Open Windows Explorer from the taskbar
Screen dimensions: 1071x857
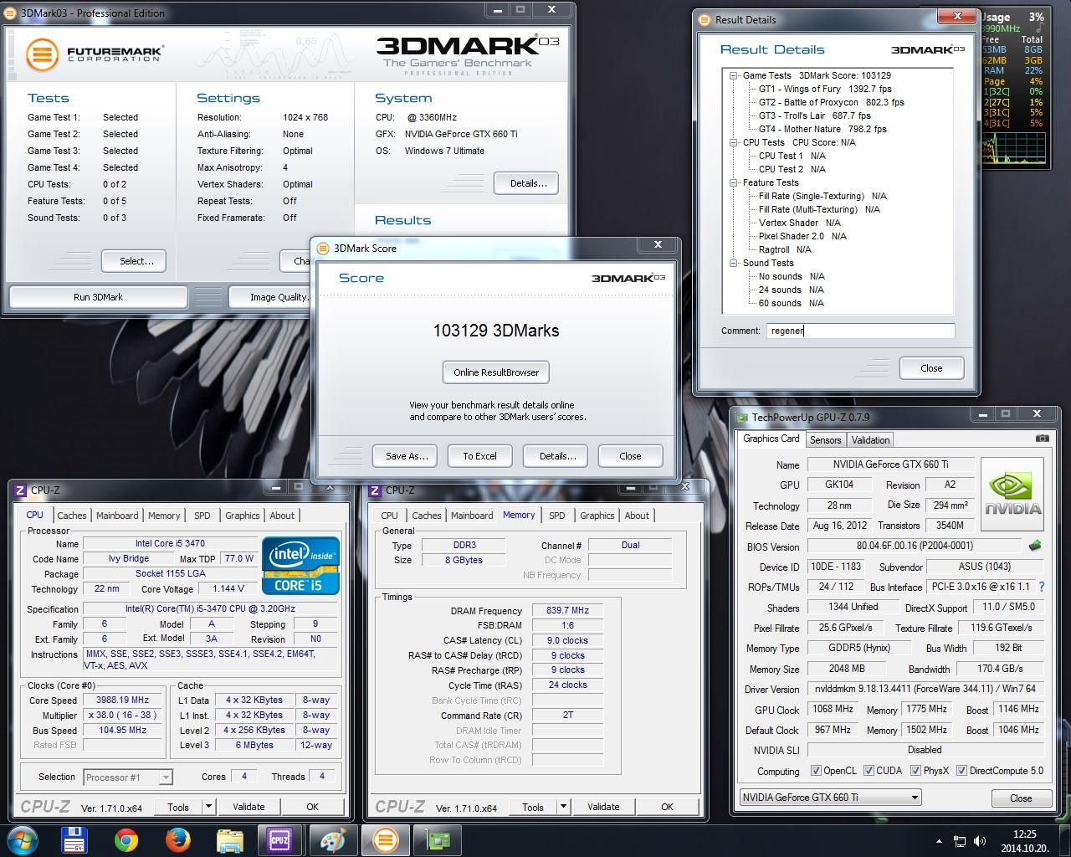(x=229, y=839)
